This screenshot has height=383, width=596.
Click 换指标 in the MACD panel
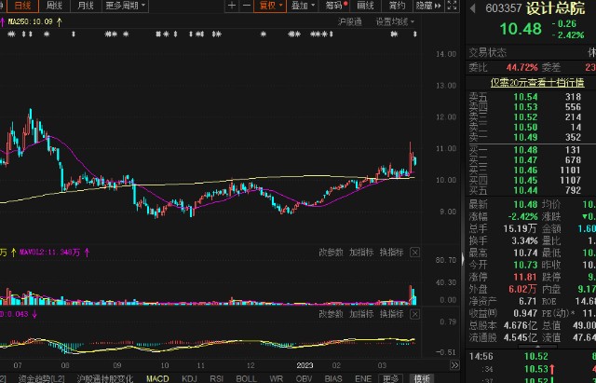coord(391,314)
